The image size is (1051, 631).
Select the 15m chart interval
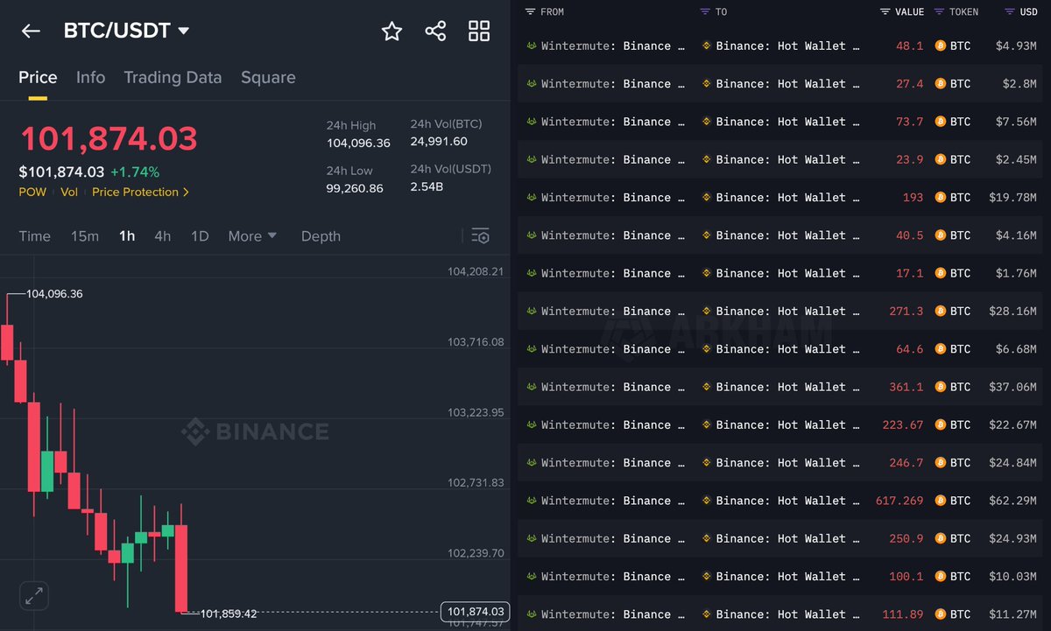(85, 236)
